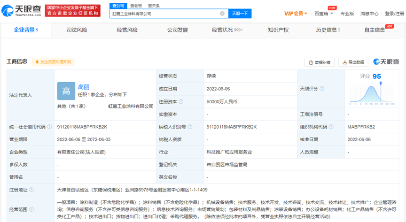
Task: Switch to the 查公司 search tab
Action: click(x=118, y=6)
